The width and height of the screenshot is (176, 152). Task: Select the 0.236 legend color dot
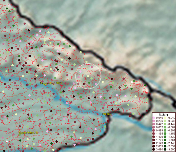coord(154,121)
